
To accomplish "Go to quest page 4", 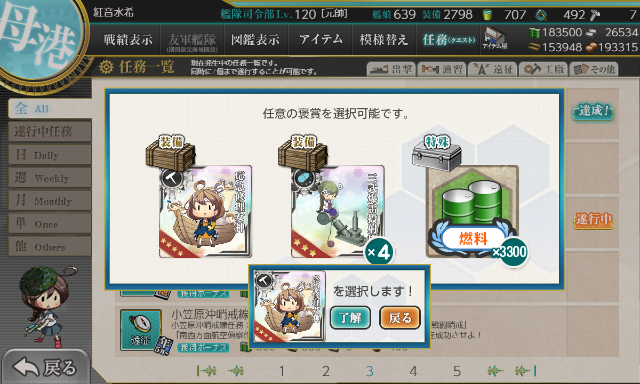I will [413, 371].
